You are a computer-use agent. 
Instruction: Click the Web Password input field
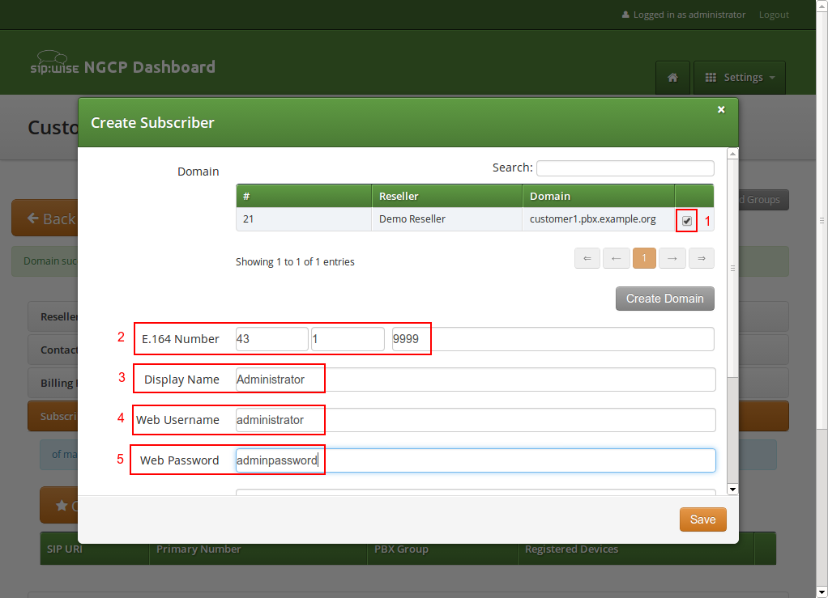pos(474,460)
